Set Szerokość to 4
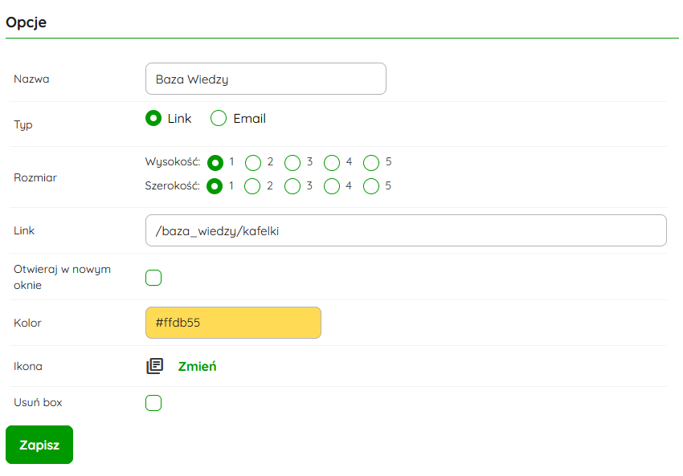The height and width of the screenshot is (476, 683). point(332,186)
